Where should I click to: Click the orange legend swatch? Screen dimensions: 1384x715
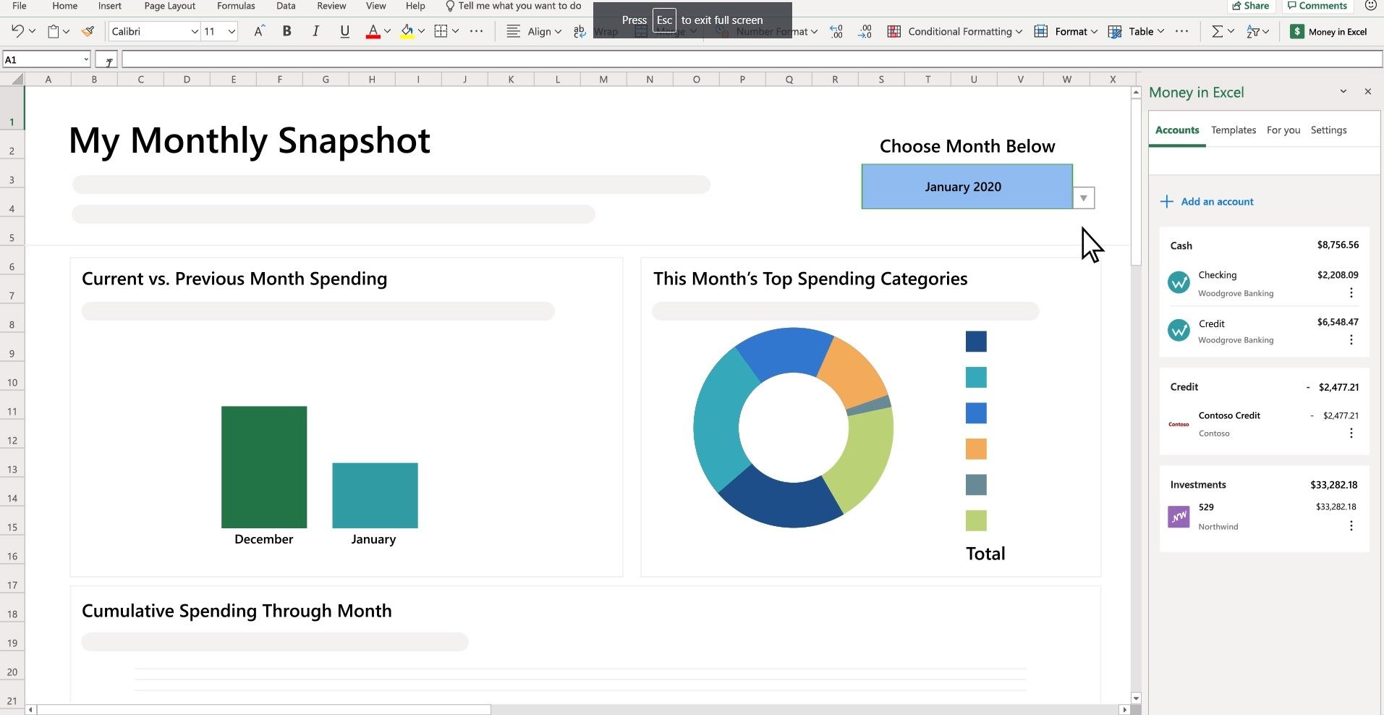pos(976,449)
